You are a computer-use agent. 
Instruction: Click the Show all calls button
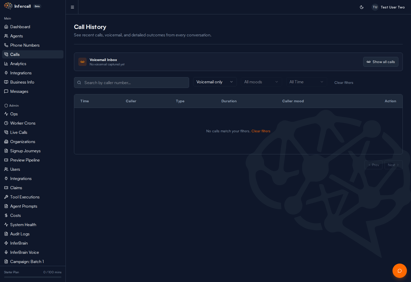click(381, 62)
